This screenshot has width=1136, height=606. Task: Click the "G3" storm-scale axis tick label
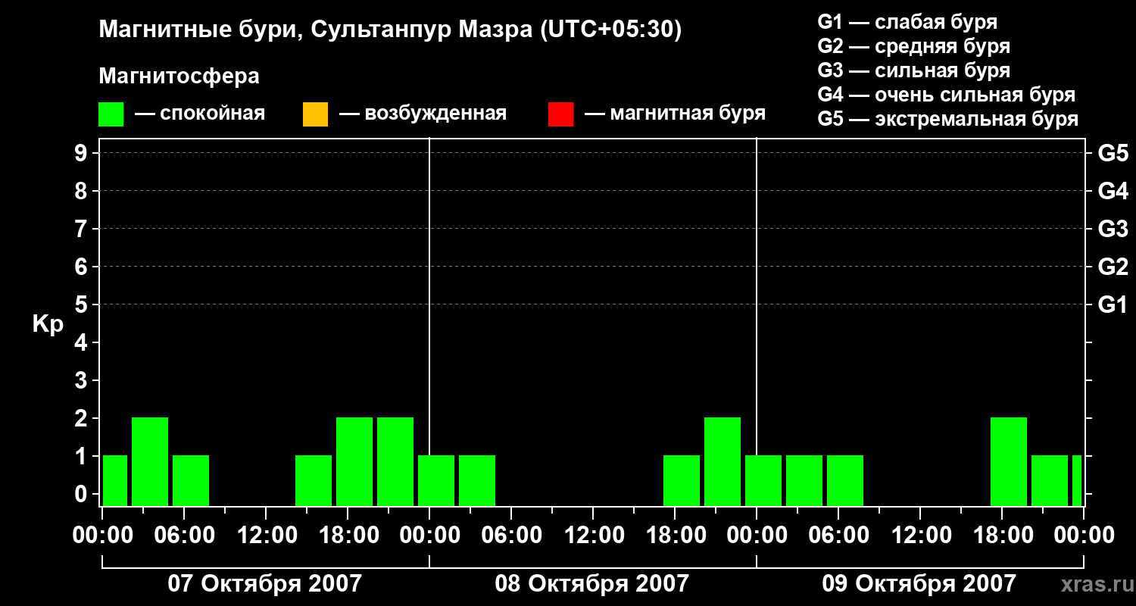click(1113, 229)
